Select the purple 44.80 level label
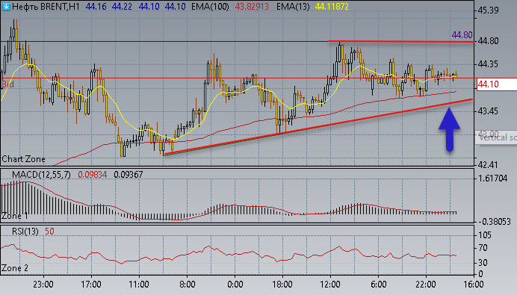This screenshot has height=295, width=517. (x=462, y=34)
